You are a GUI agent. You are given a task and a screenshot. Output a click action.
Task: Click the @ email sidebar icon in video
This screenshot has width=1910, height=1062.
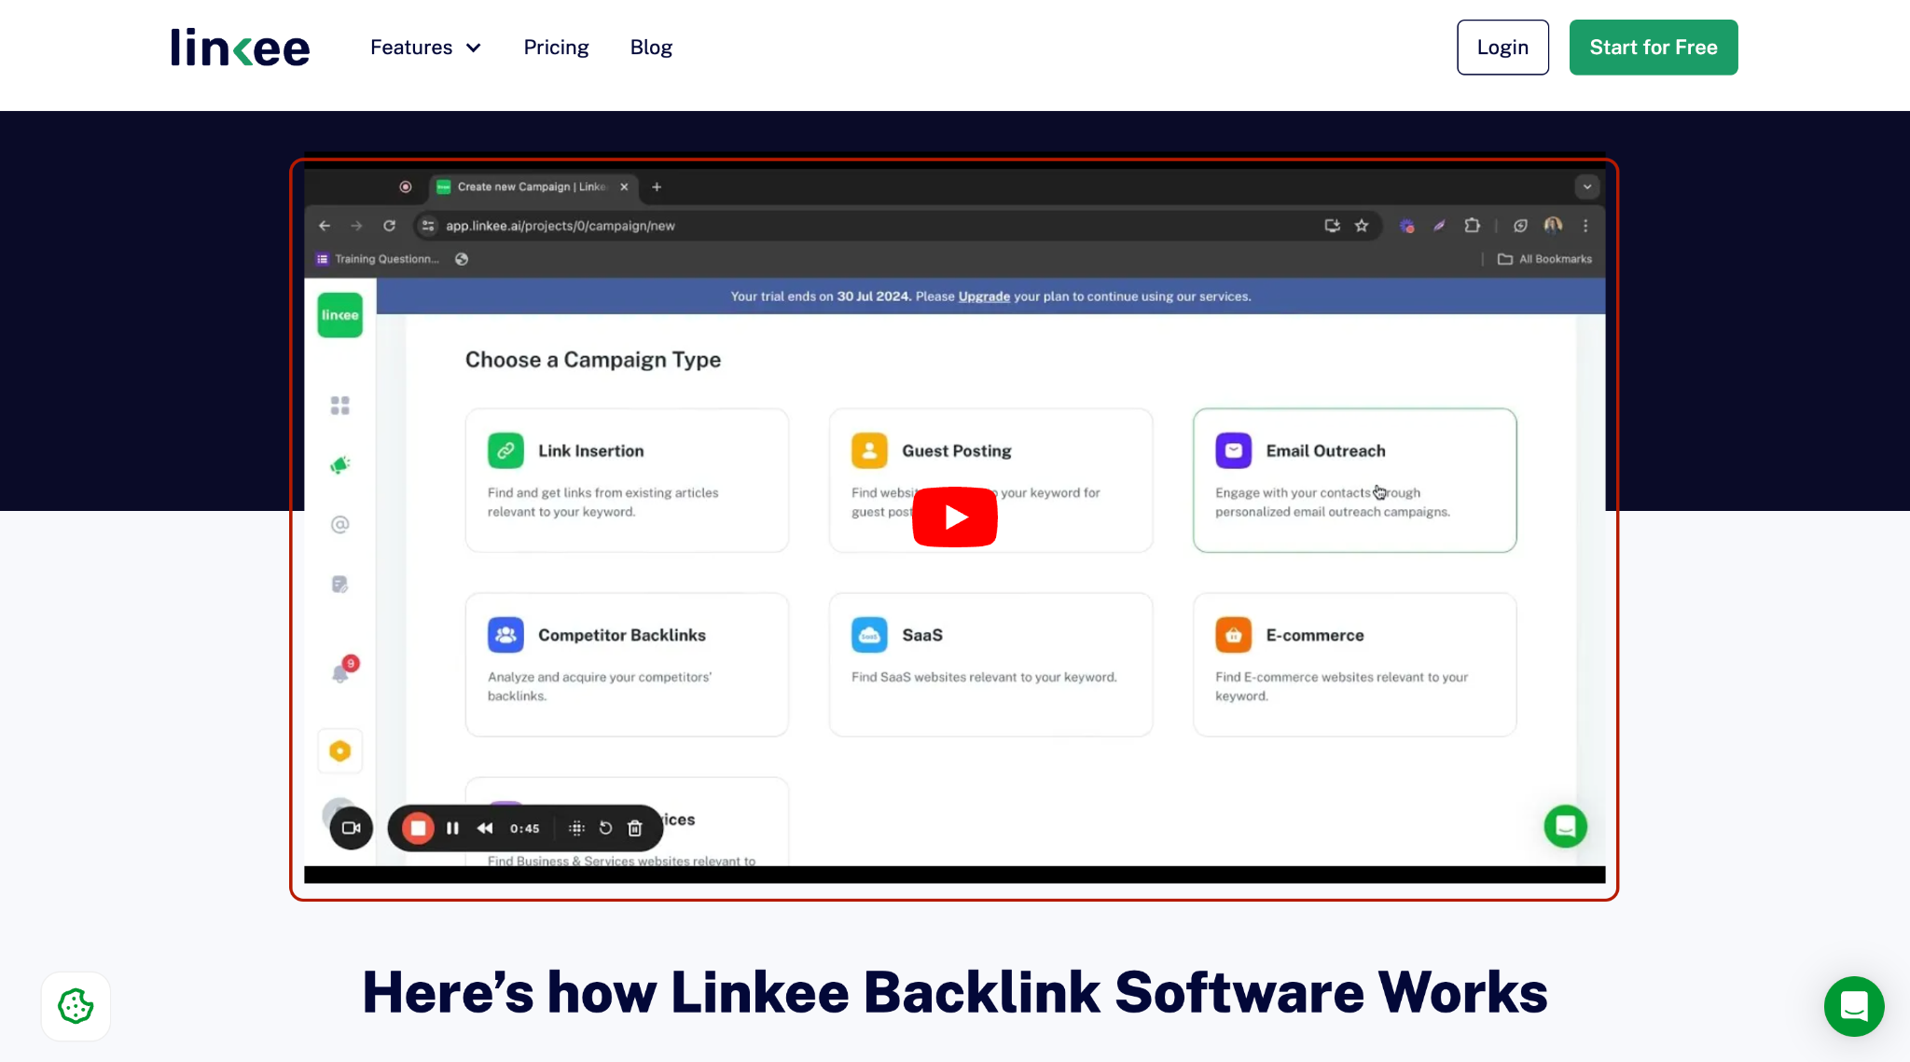coord(339,524)
